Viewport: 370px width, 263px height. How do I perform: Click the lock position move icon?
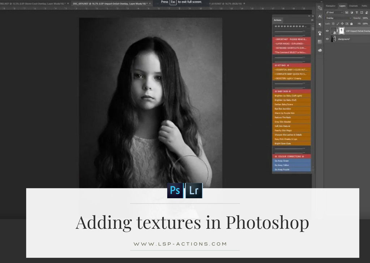(343, 24)
